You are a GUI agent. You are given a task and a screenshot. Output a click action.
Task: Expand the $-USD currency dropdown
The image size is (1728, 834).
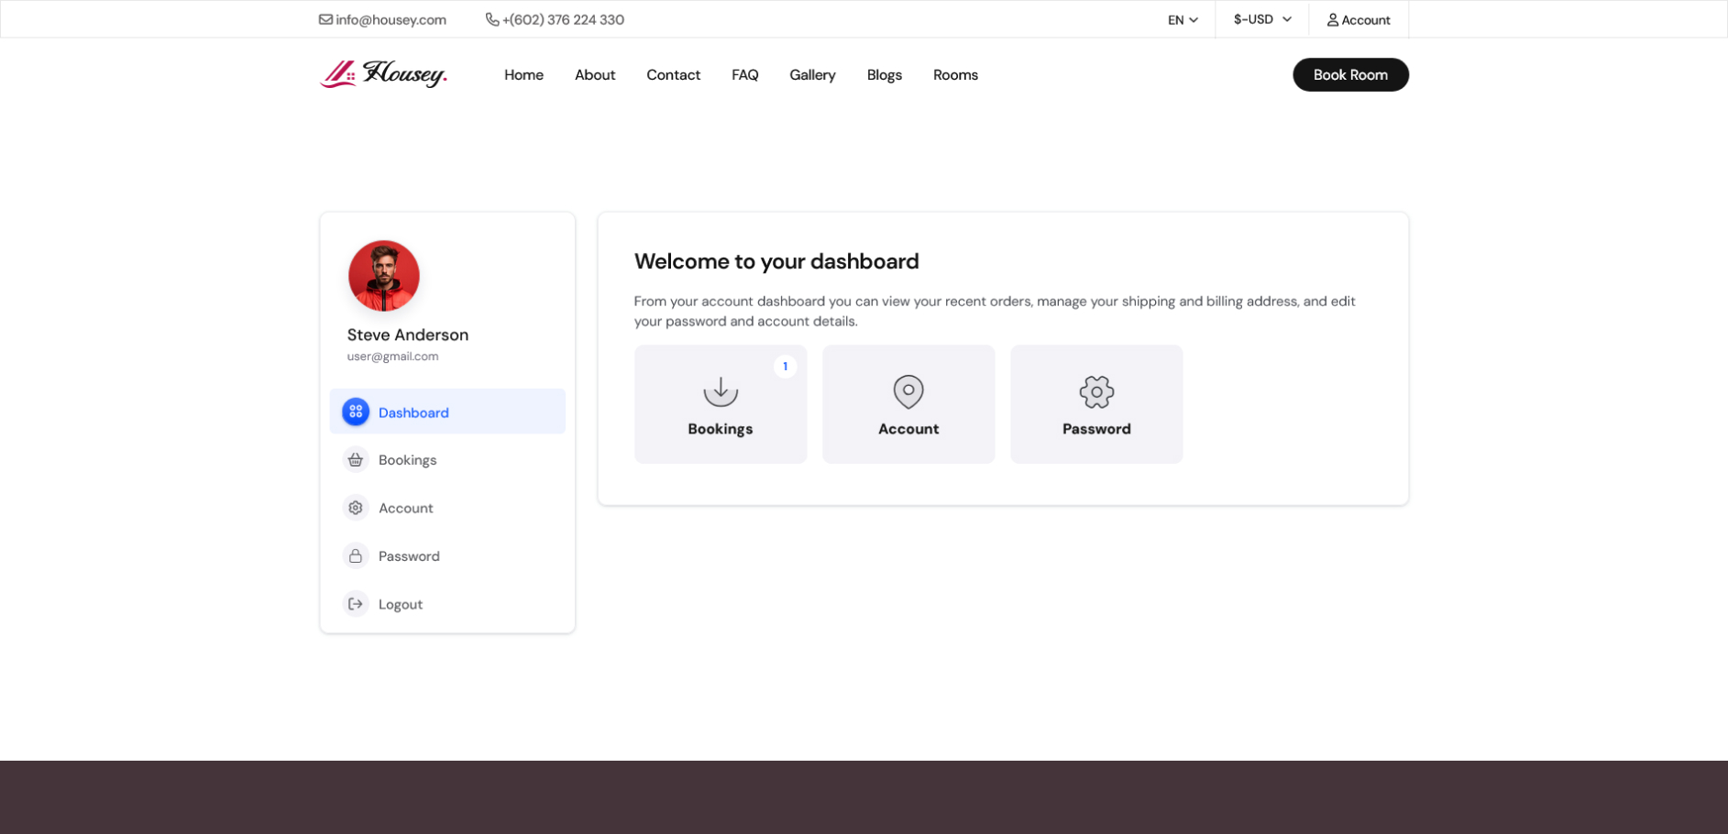click(x=1262, y=19)
